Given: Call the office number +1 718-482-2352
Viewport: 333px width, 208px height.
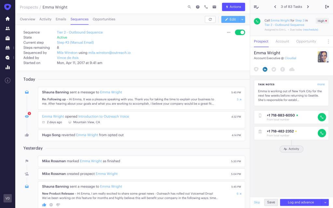Looking at the screenshot, I should coord(322,133).
